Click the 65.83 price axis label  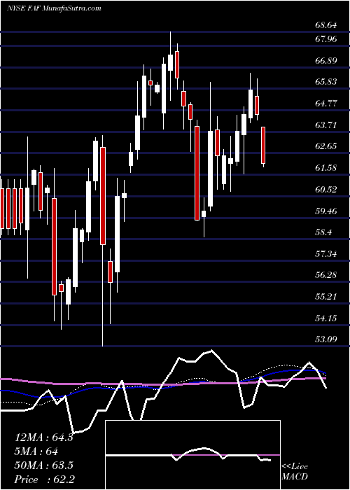(325, 82)
